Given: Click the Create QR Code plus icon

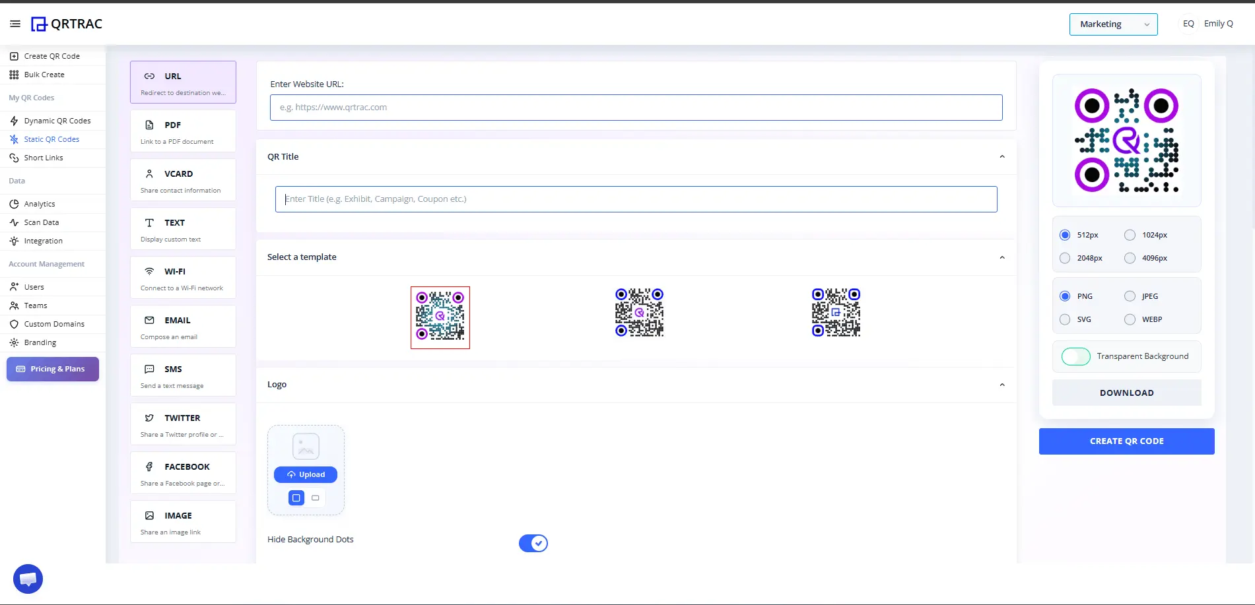Looking at the screenshot, I should pos(14,56).
